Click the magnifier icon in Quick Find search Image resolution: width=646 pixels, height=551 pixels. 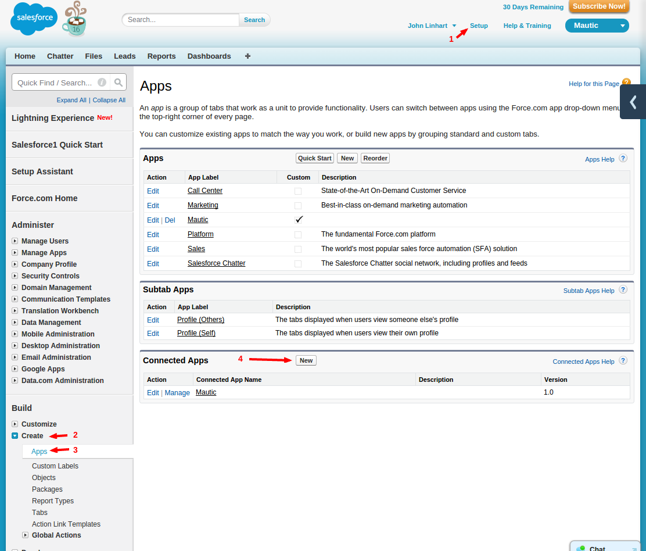pyautogui.click(x=118, y=82)
